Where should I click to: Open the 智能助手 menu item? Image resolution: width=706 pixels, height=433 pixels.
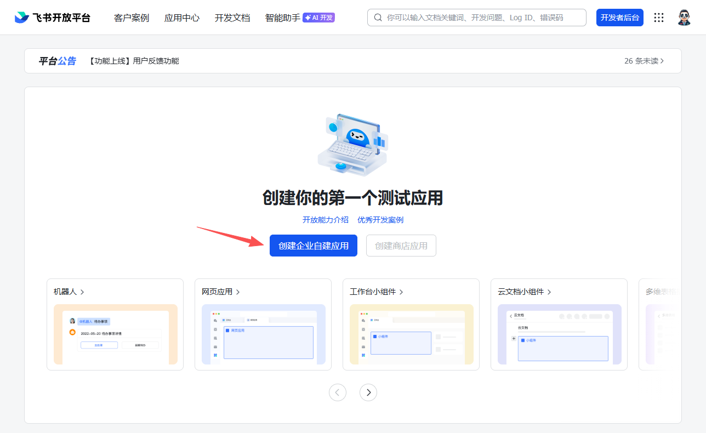coord(283,18)
